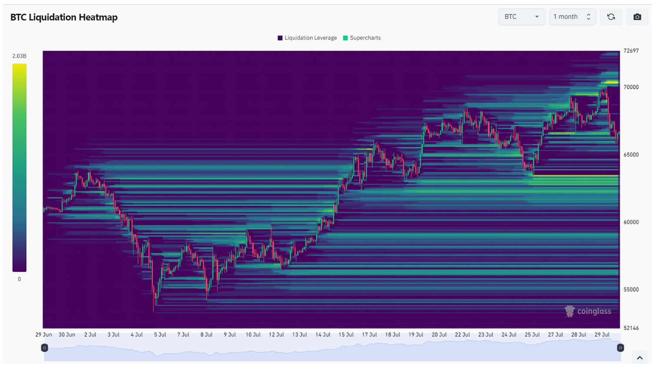Click the 55000 price axis label

(x=631, y=290)
